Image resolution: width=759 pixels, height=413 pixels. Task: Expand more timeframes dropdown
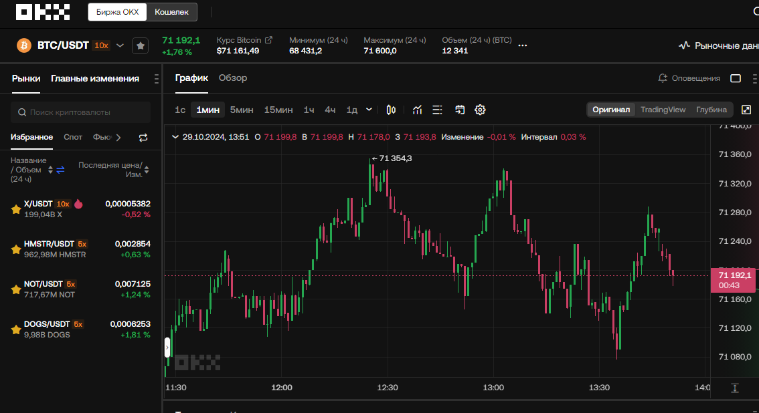pyautogui.click(x=369, y=110)
